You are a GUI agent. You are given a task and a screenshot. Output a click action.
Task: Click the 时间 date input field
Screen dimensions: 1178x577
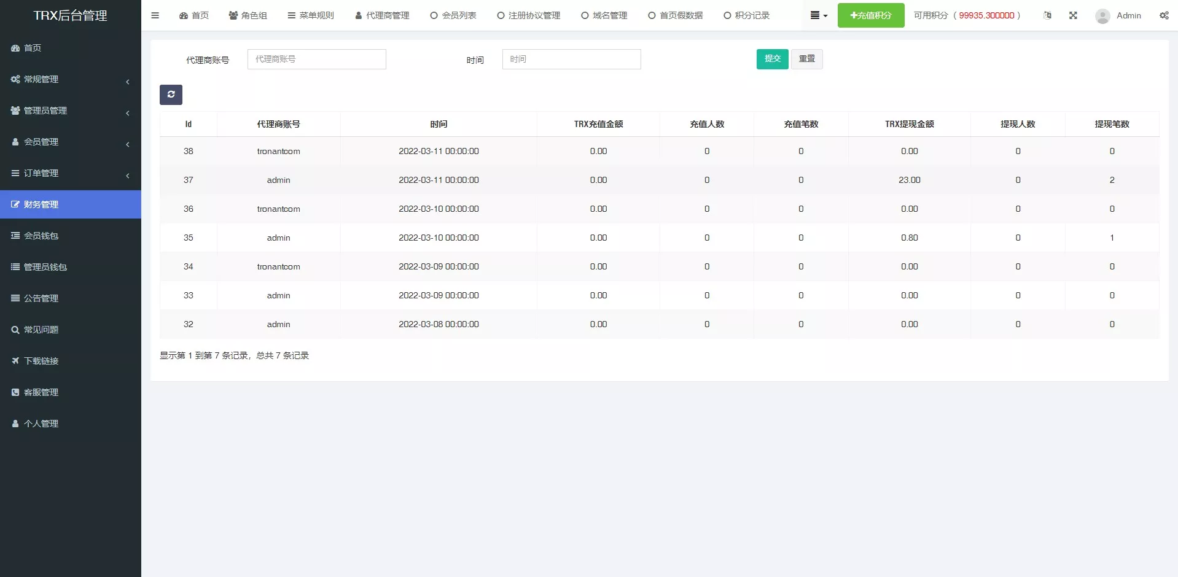[x=572, y=59]
